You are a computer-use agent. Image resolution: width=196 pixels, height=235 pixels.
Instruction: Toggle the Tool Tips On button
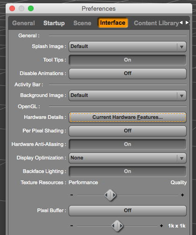pos(127,60)
